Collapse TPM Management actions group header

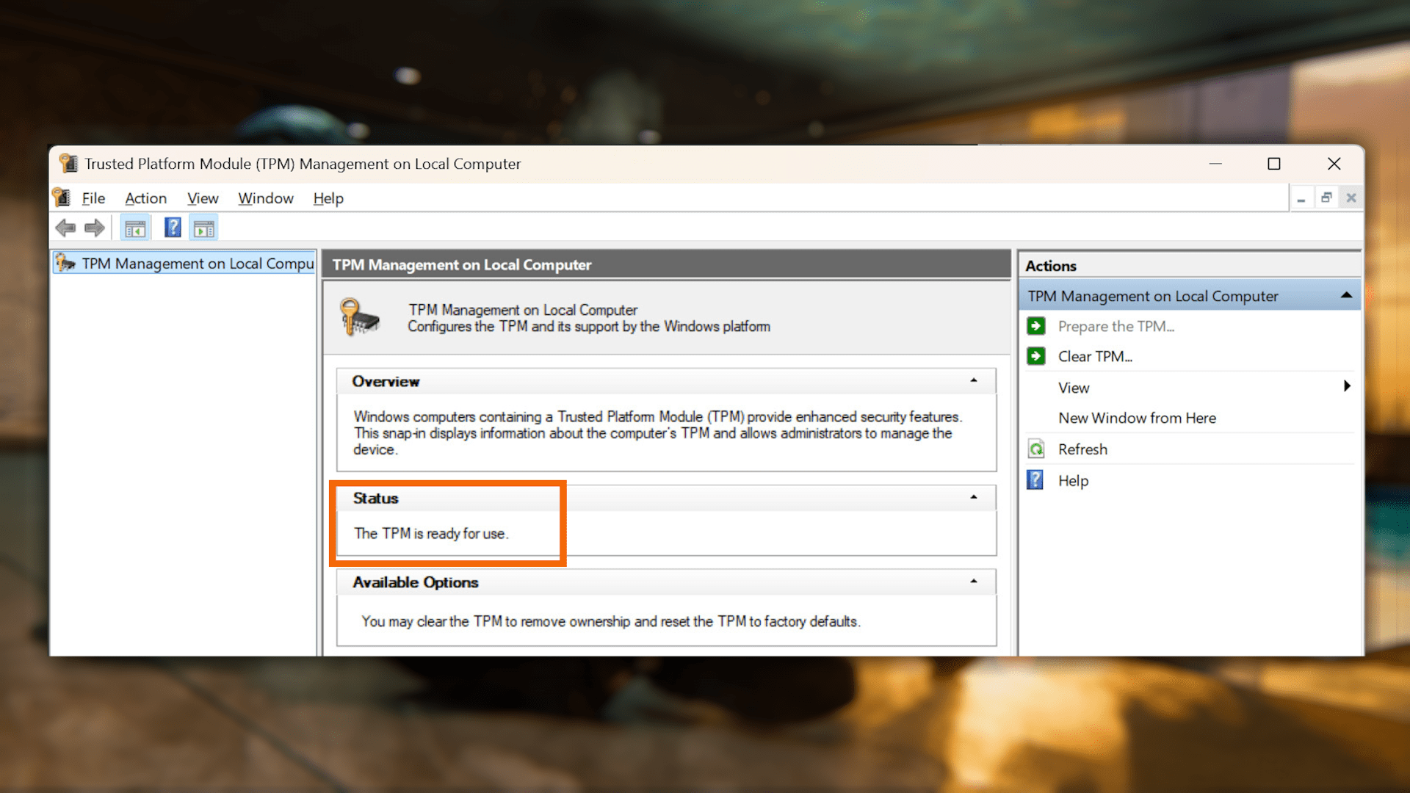pyautogui.click(x=1346, y=295)
